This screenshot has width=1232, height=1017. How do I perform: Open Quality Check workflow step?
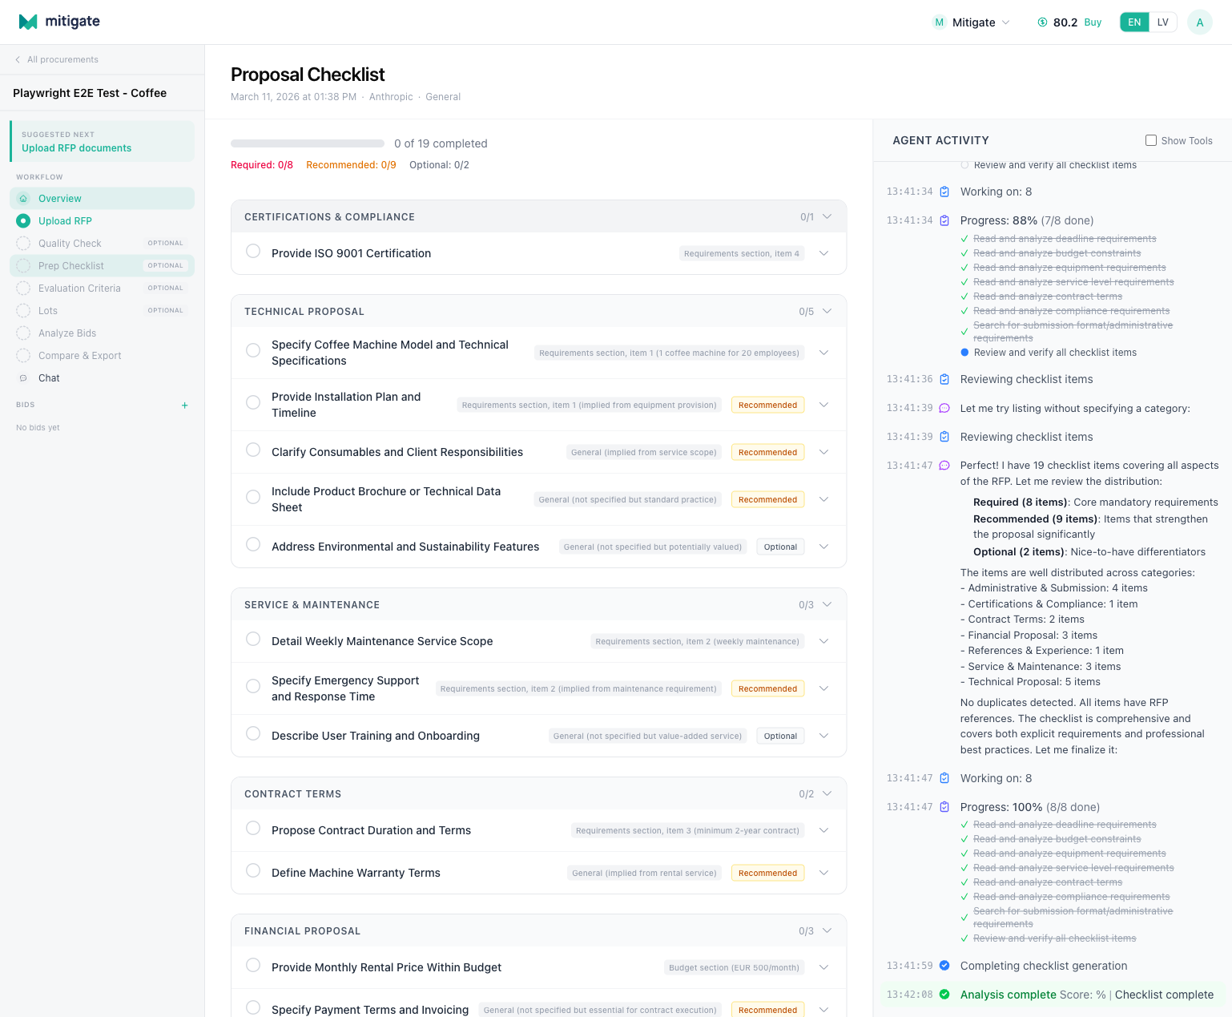coord(102,244)
